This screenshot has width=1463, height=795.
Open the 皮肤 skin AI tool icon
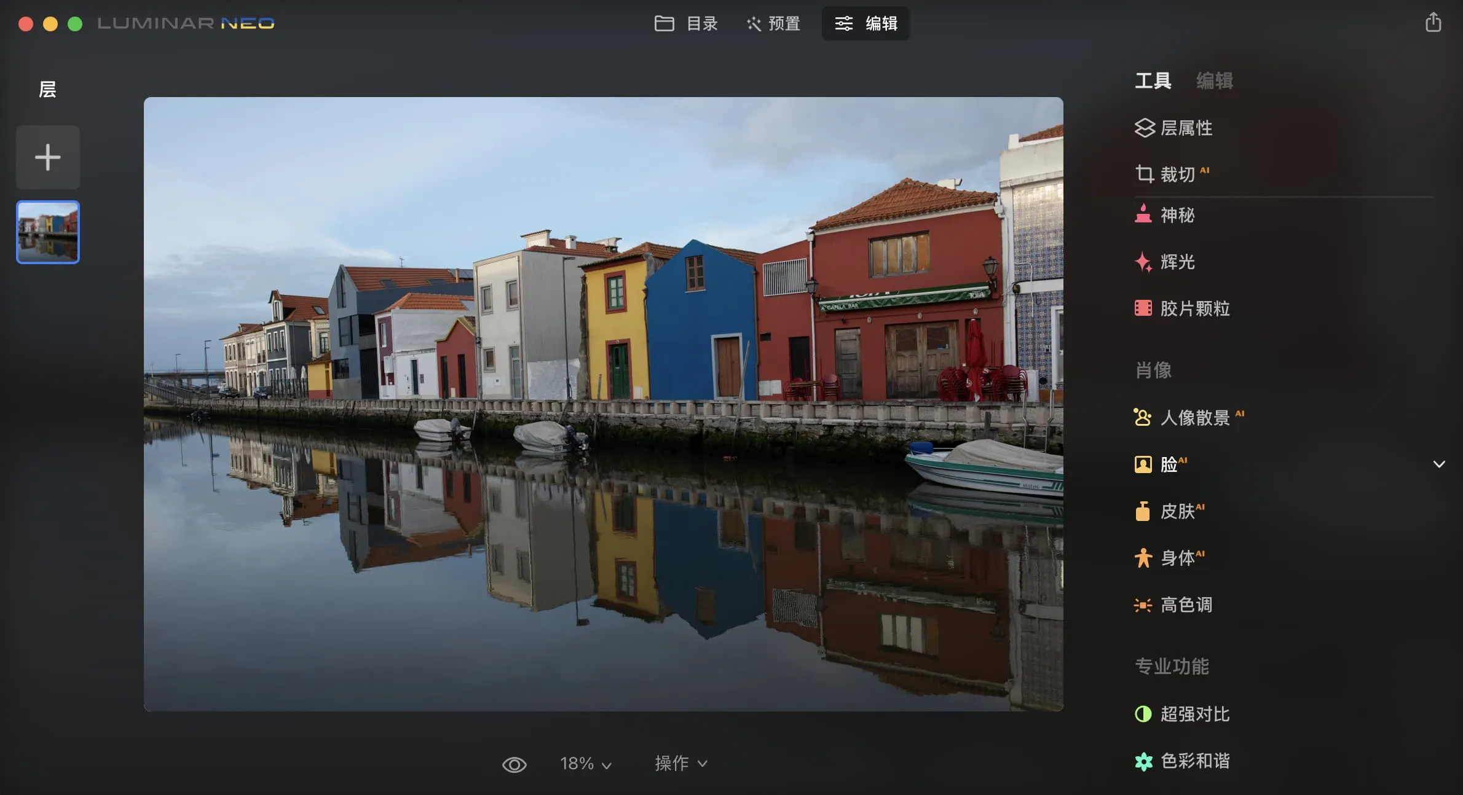[1143, 511]
